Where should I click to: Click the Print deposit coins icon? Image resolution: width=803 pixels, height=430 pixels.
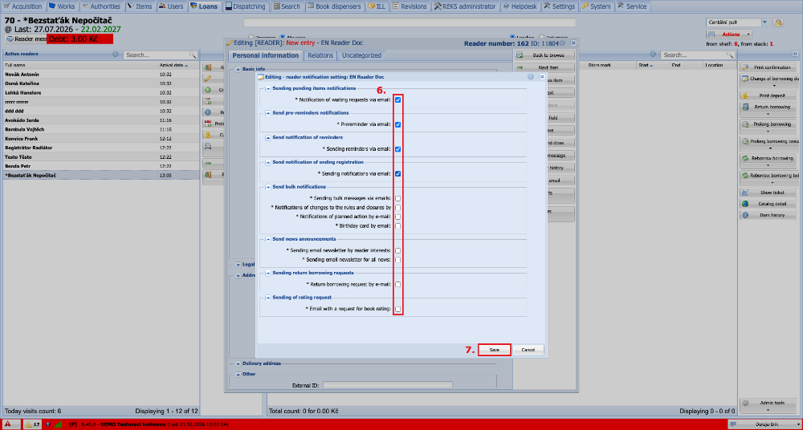[746, 95]
